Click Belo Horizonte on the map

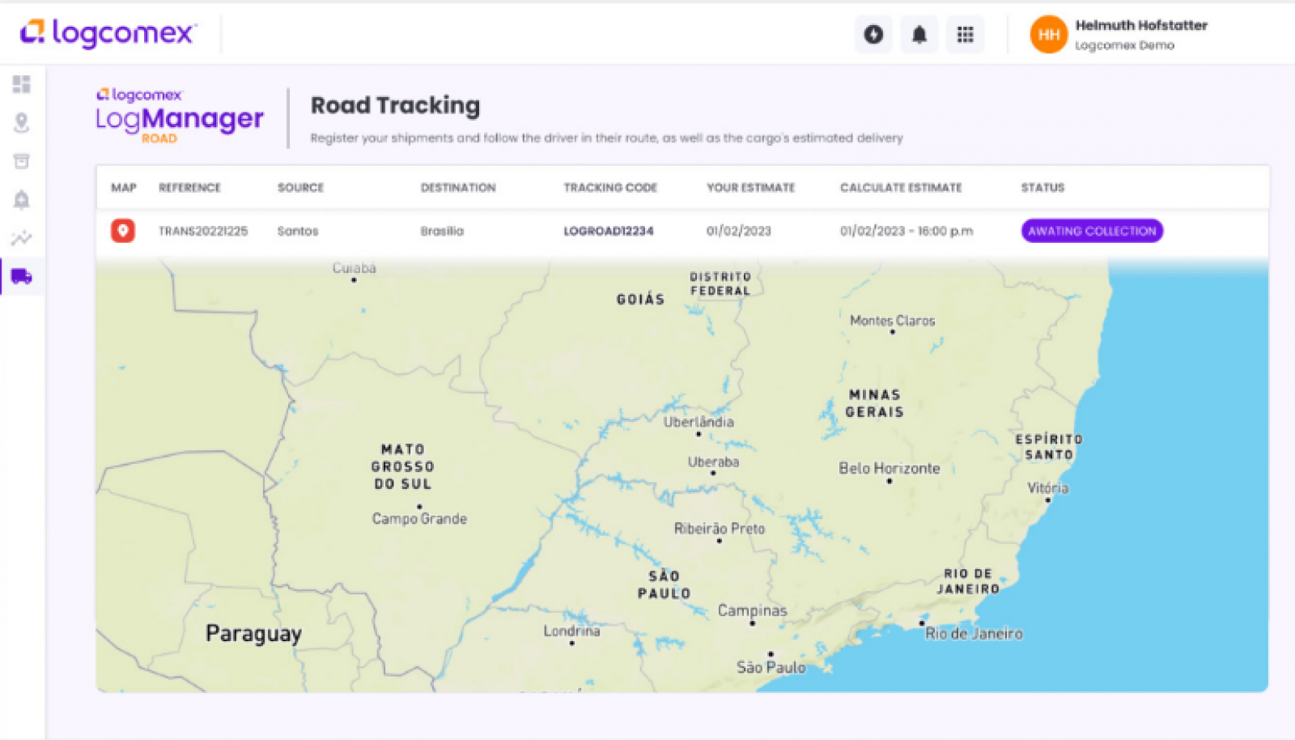tap(889, 470)
